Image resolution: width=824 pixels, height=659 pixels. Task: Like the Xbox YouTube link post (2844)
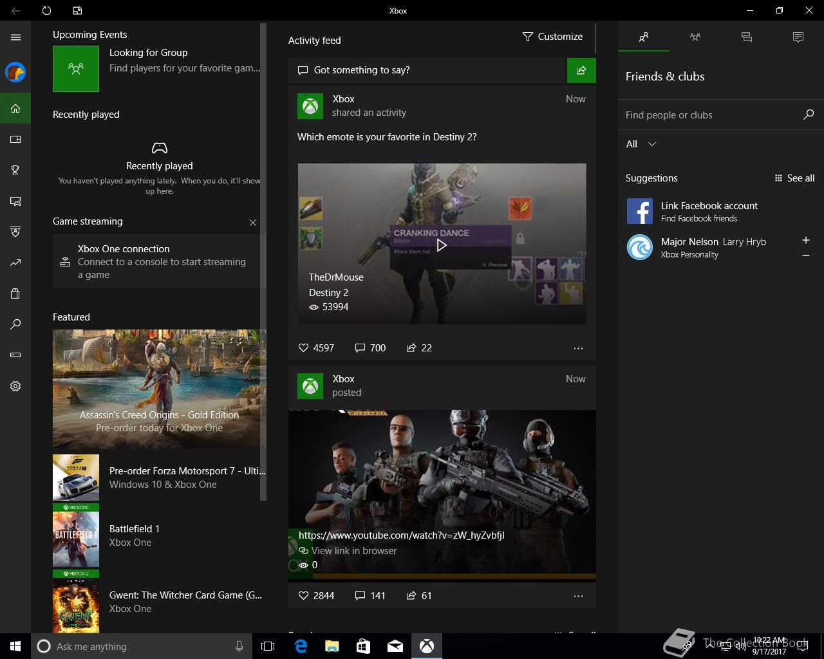pos(316,595)
